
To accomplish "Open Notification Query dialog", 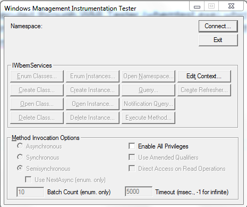I will point(148,104).
